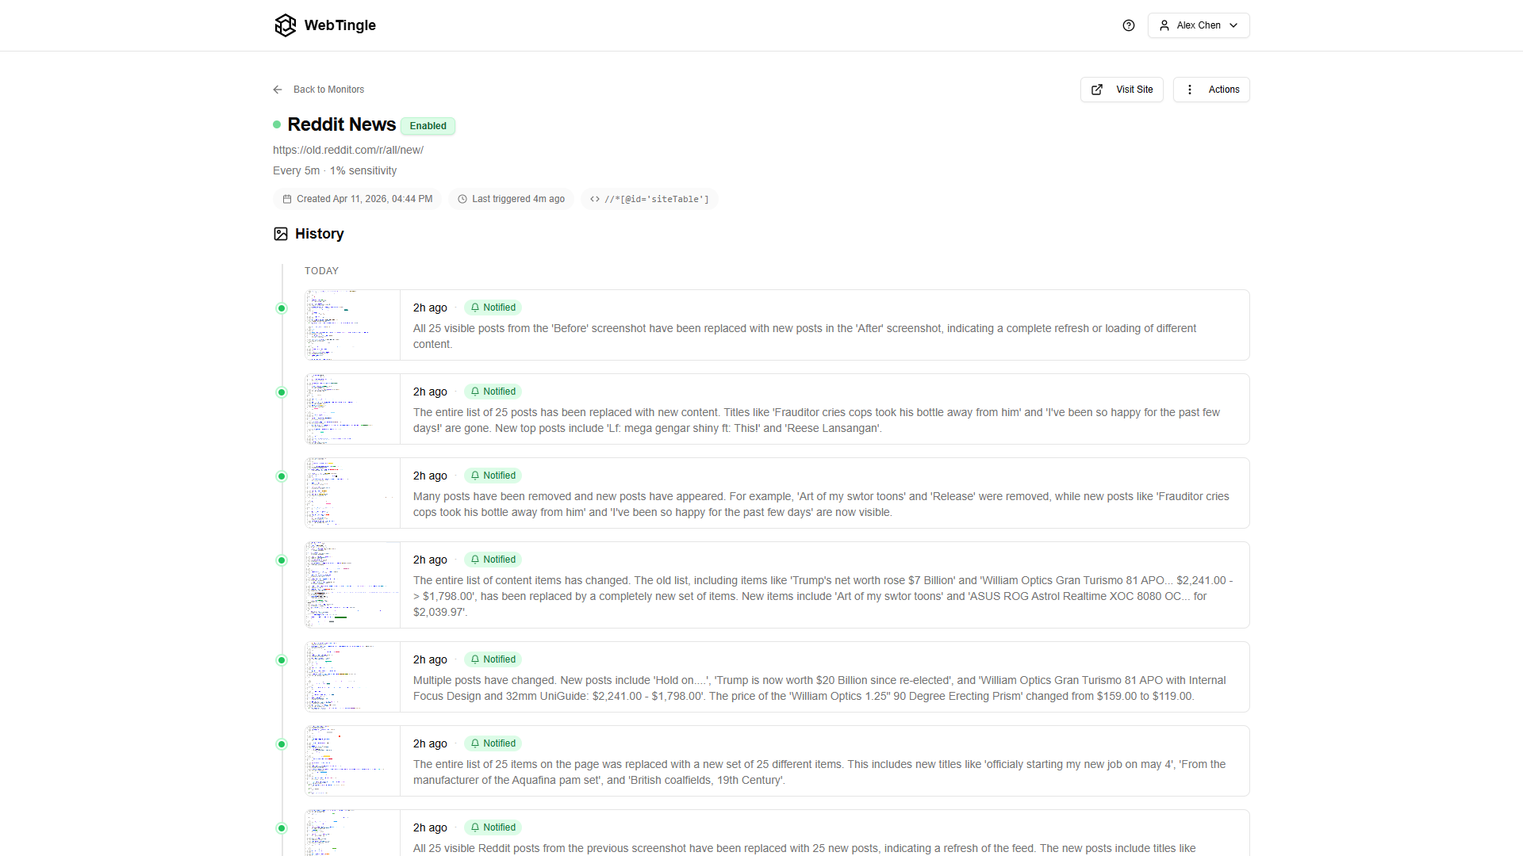Click timeline marker of 'Hold on....' entry
Image resolution: width=1523 pixels, height=856 pixels.
pos(282,660)
